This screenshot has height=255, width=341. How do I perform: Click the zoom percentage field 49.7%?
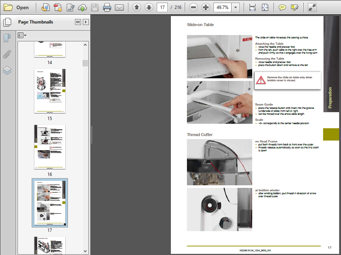coord(222,7)
